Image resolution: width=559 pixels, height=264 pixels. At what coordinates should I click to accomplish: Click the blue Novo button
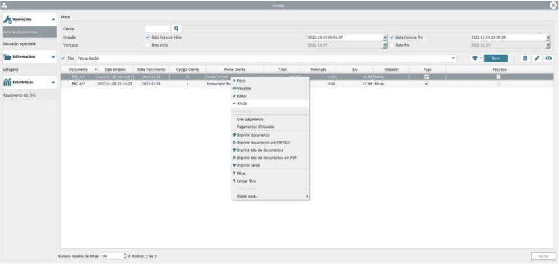[x=497, y=58]
